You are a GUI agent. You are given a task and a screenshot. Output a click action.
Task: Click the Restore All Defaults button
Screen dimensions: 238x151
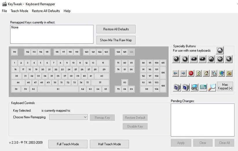coord(116,29)
